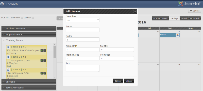Switch to TL day view

point(156,18)
